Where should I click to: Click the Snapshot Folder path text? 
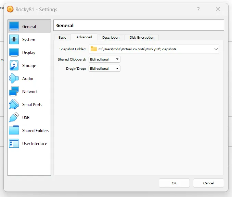pos(137,49)
